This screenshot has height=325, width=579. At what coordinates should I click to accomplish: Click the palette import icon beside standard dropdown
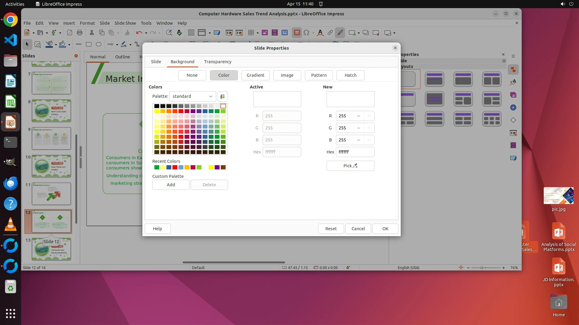[x=222, y=96]
